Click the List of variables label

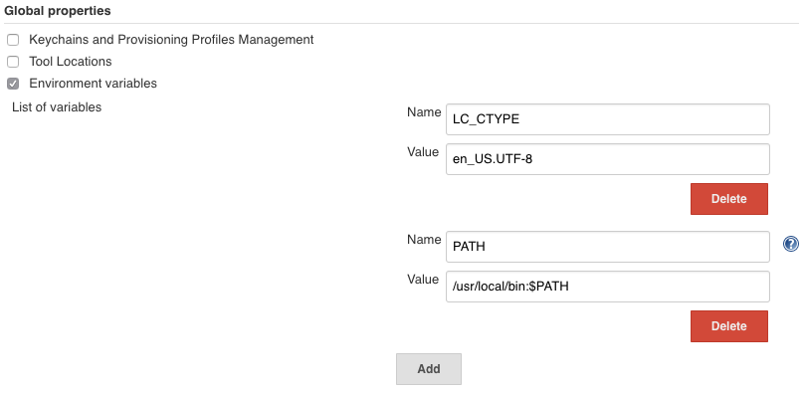coord(57,107)
